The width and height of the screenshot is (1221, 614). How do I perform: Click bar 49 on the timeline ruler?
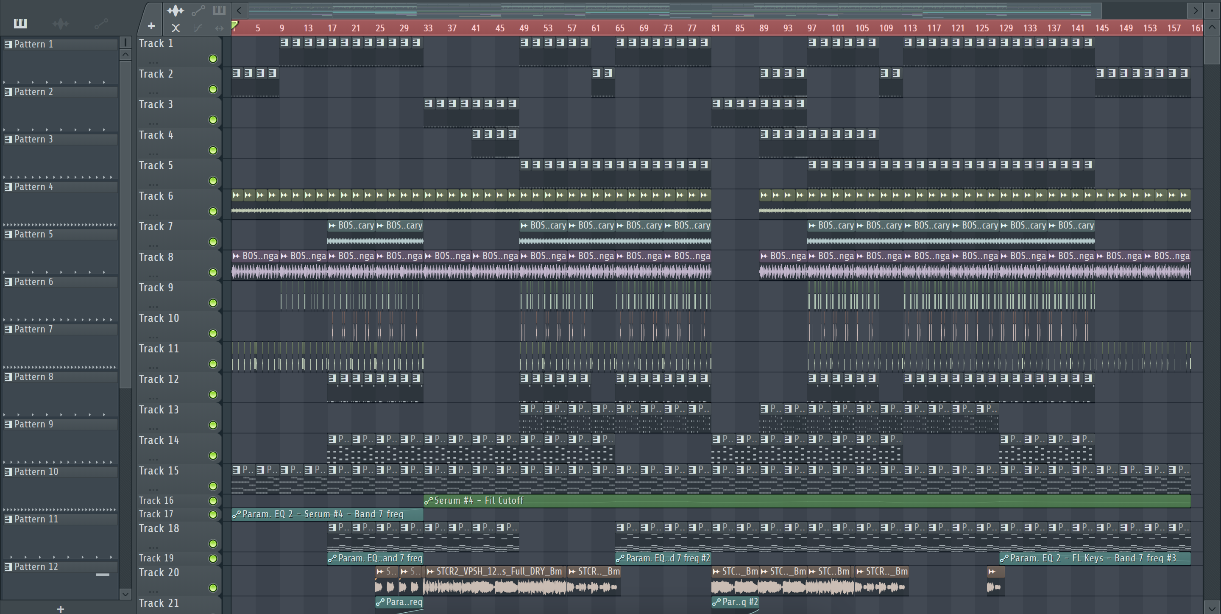[524, 28]
